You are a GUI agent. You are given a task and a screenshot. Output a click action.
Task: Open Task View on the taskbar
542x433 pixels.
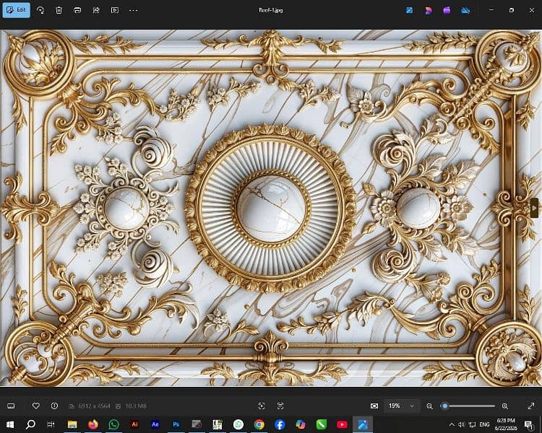pyautogui.click(x=51, y=424)
